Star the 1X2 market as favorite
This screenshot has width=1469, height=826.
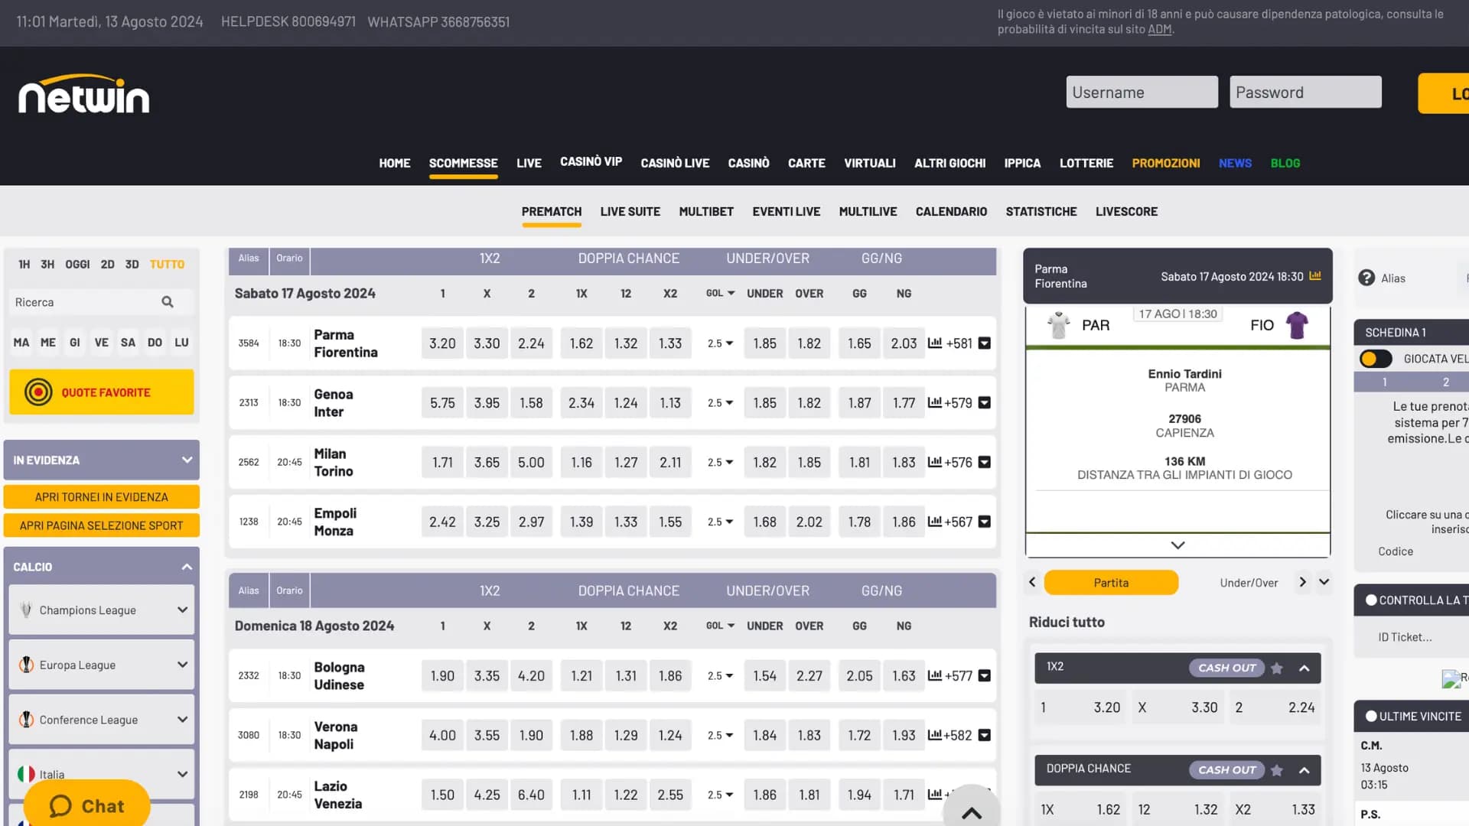(1276, 668)
